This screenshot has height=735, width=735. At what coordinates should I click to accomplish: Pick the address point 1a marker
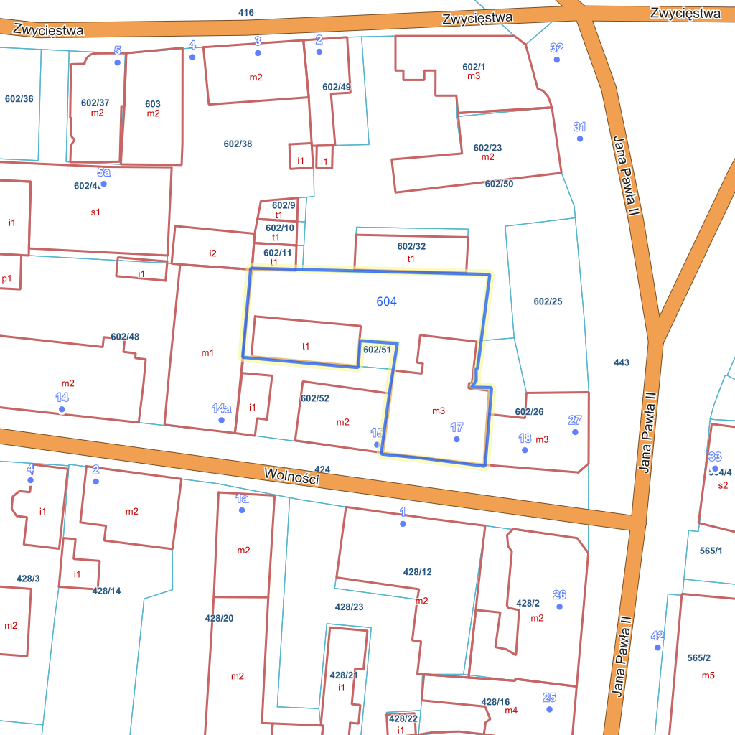click(x=242, y=510)
